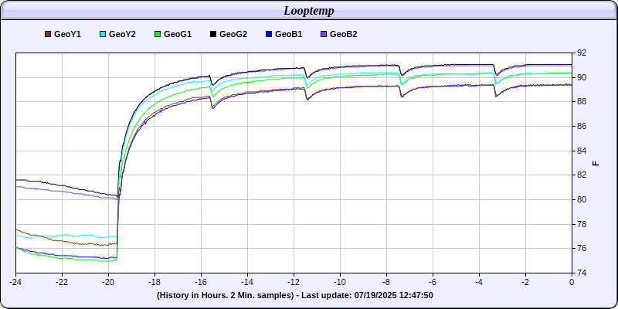The height and width of the screenshot is (309, 618).
Task: Click the -2 hour axis label
Action: (x=525, y=282)
